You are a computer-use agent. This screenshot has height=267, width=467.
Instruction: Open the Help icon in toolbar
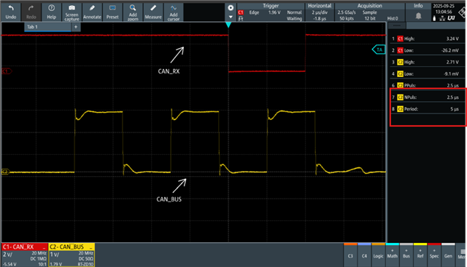coord(51,12)
